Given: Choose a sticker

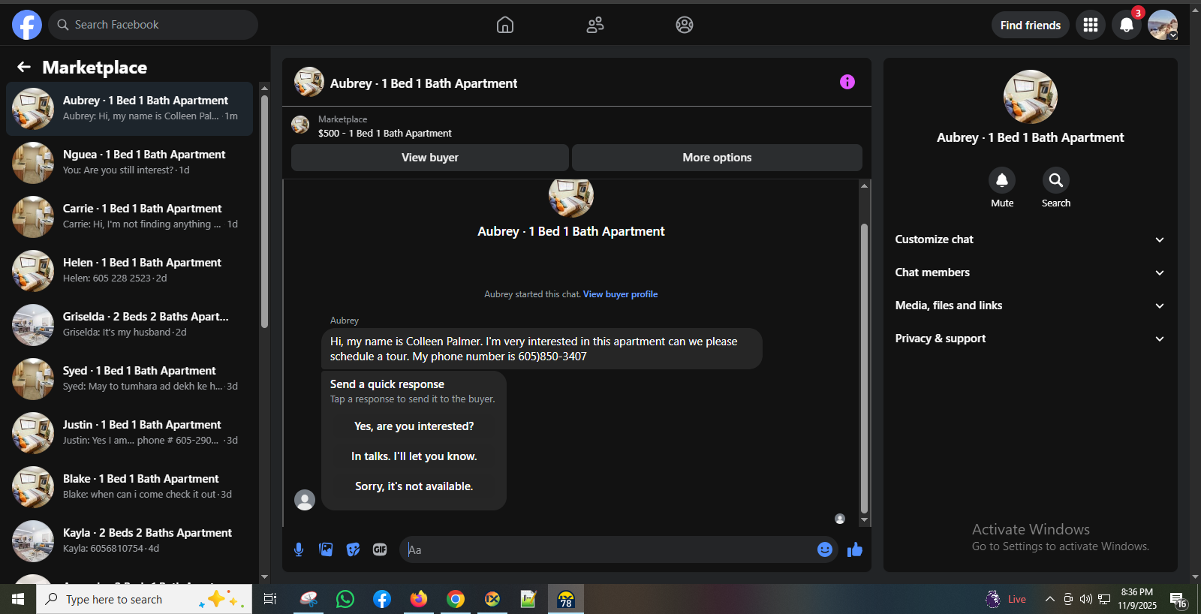Looking at the screenshot, I should pos(353,549).
